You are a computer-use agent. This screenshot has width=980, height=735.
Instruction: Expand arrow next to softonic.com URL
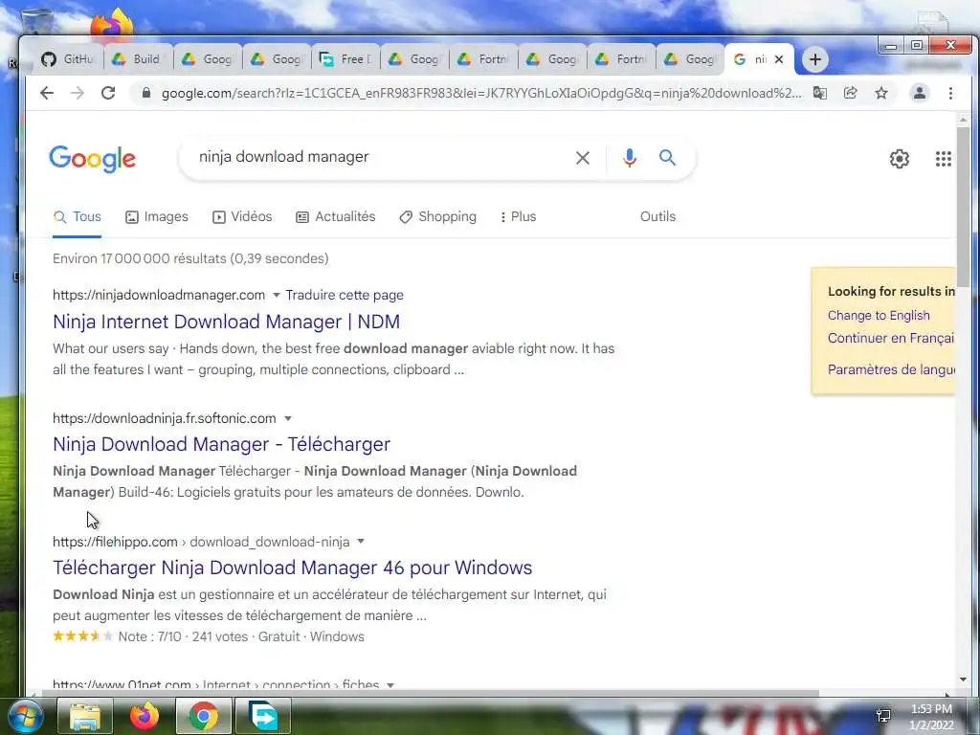(x=287, y=418)
